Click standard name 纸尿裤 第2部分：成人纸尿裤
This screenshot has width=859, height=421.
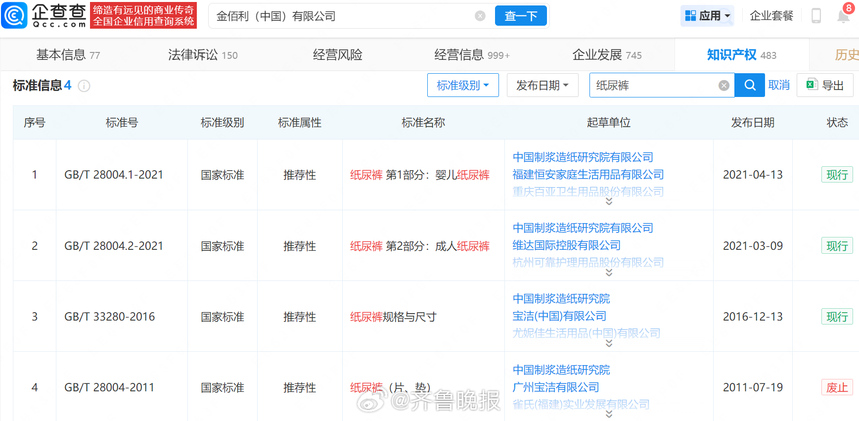(420, 246)
